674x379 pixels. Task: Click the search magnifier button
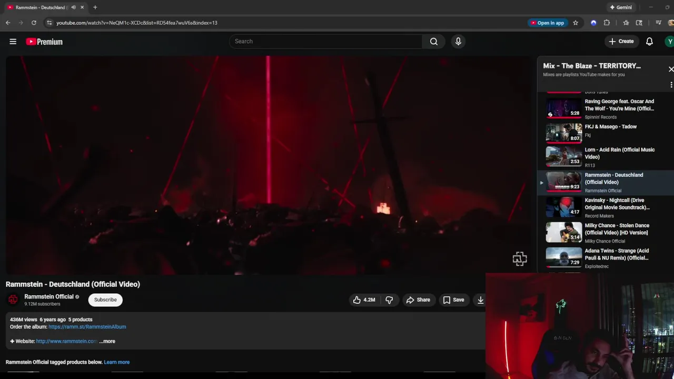(433, 41)
